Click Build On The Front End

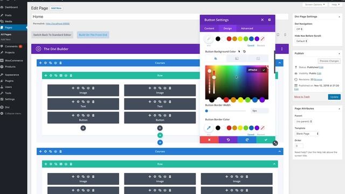click(x=93, y=34)
